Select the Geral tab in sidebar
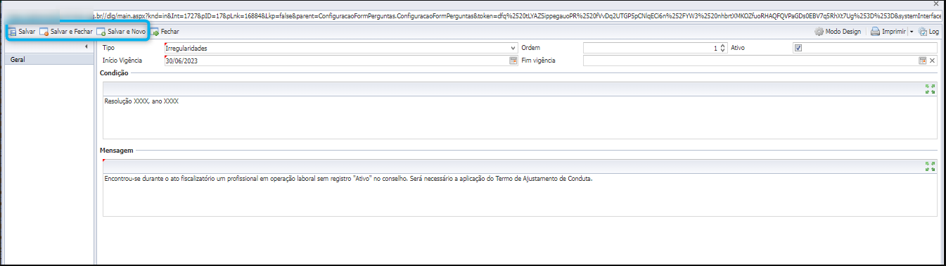This screenshot has height=266, width=946. point(48,60)
